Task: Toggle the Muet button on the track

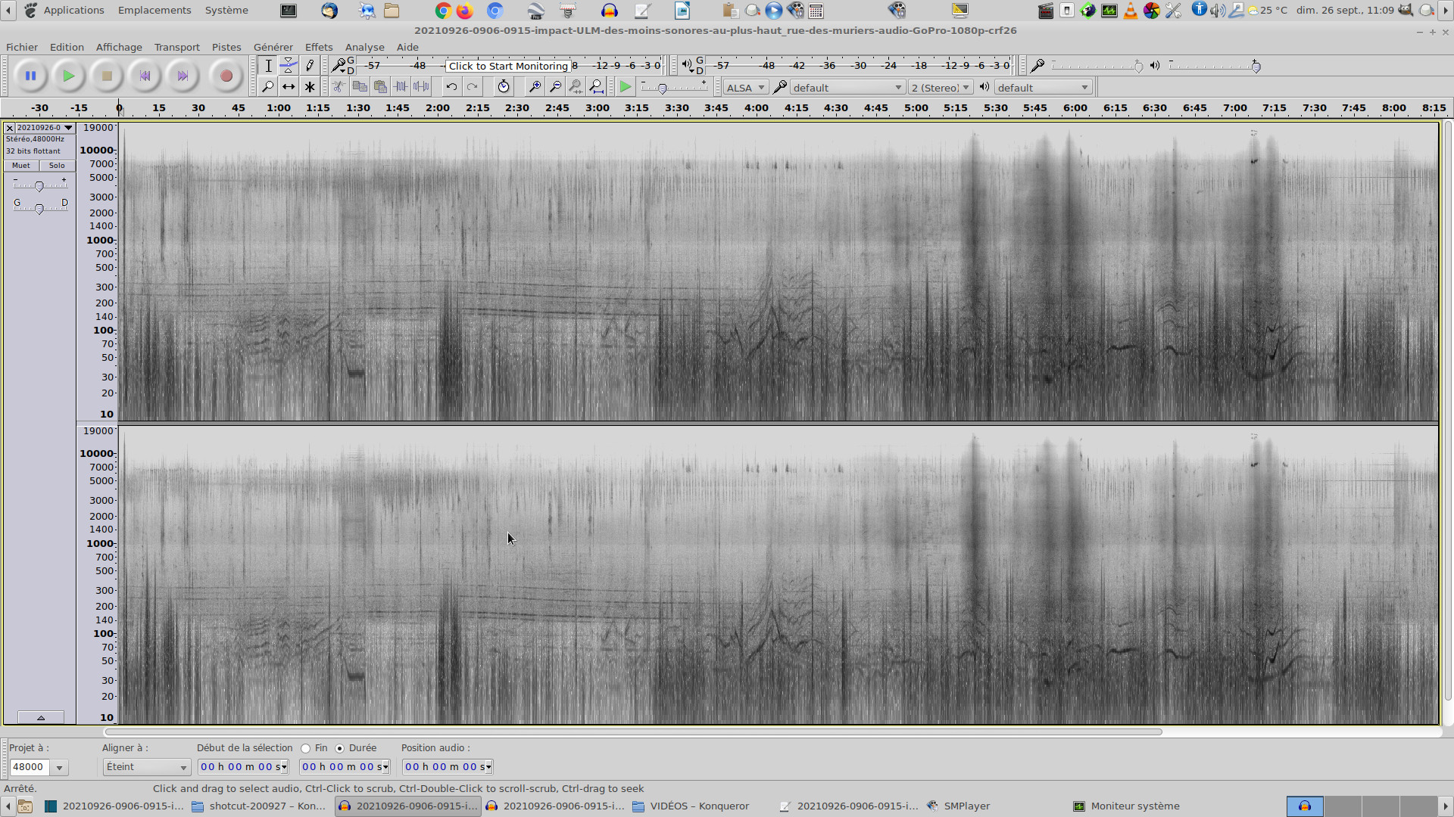Action: (x=21, y=166)
